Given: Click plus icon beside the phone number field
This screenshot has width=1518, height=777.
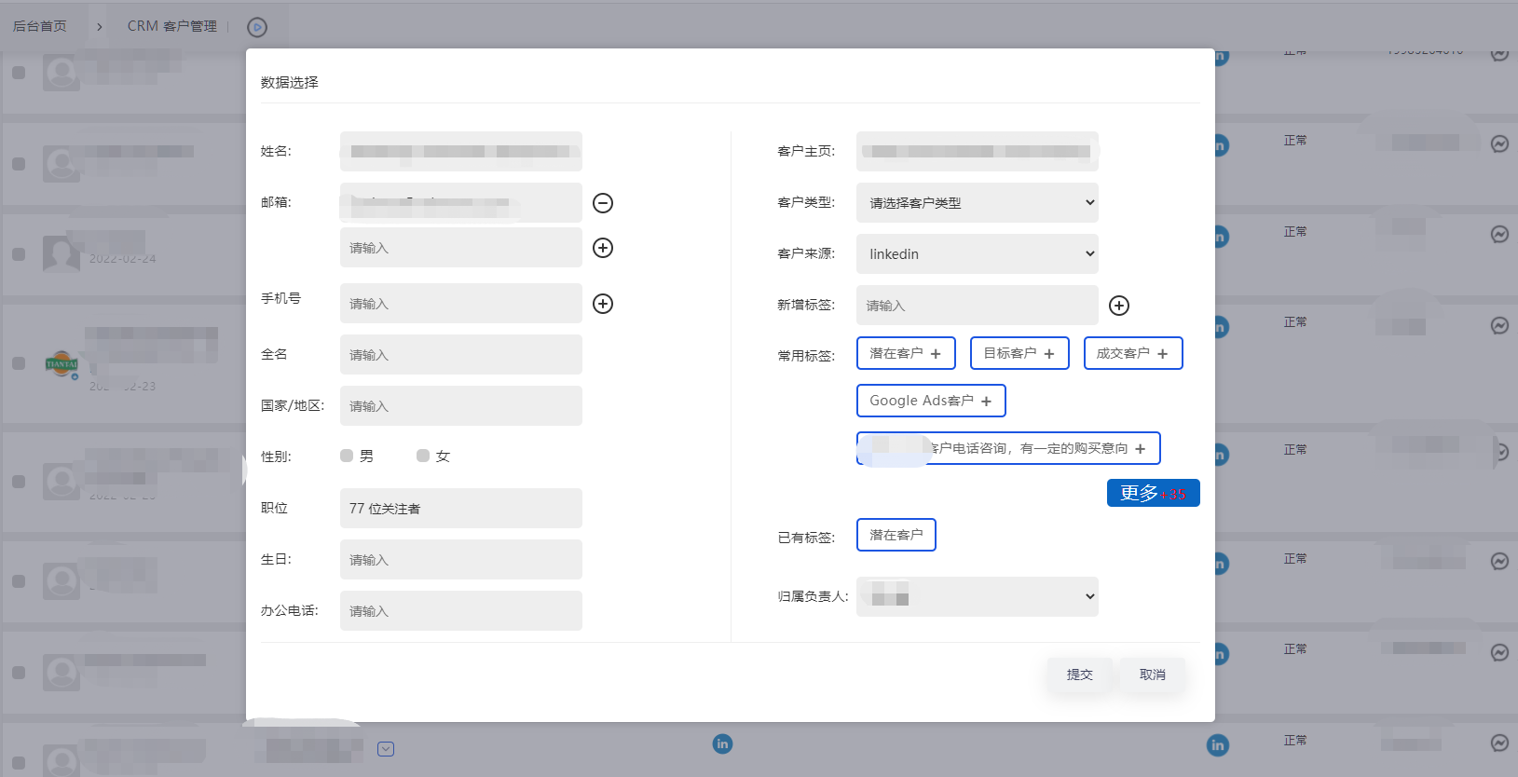Looking at the screenshot, I should point(603,304).
